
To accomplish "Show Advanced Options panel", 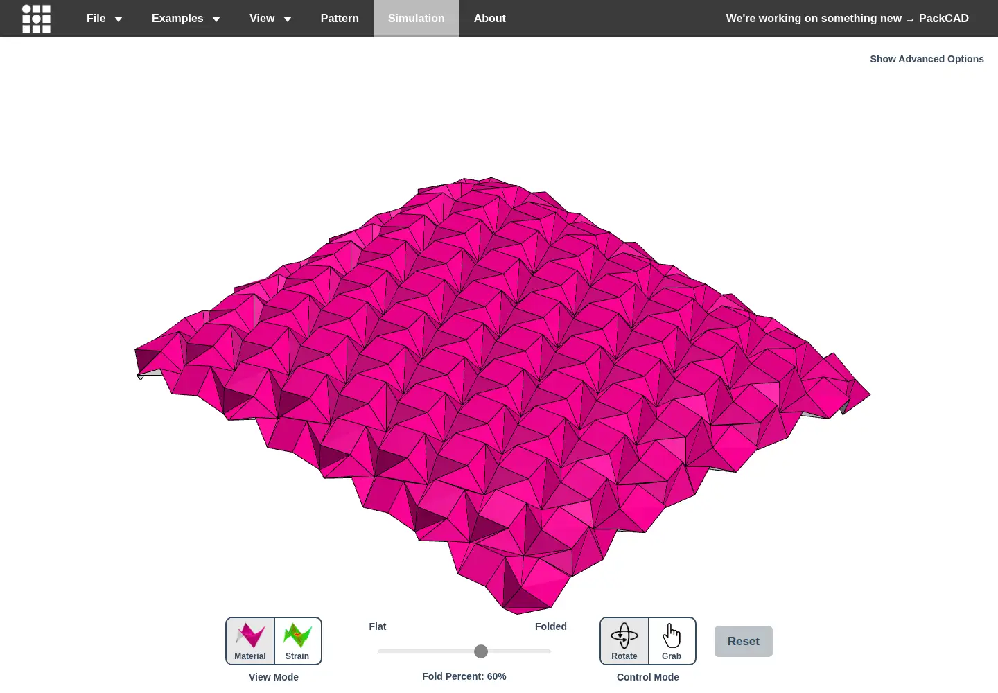I will pyautogui.click(x=927, y=59).
